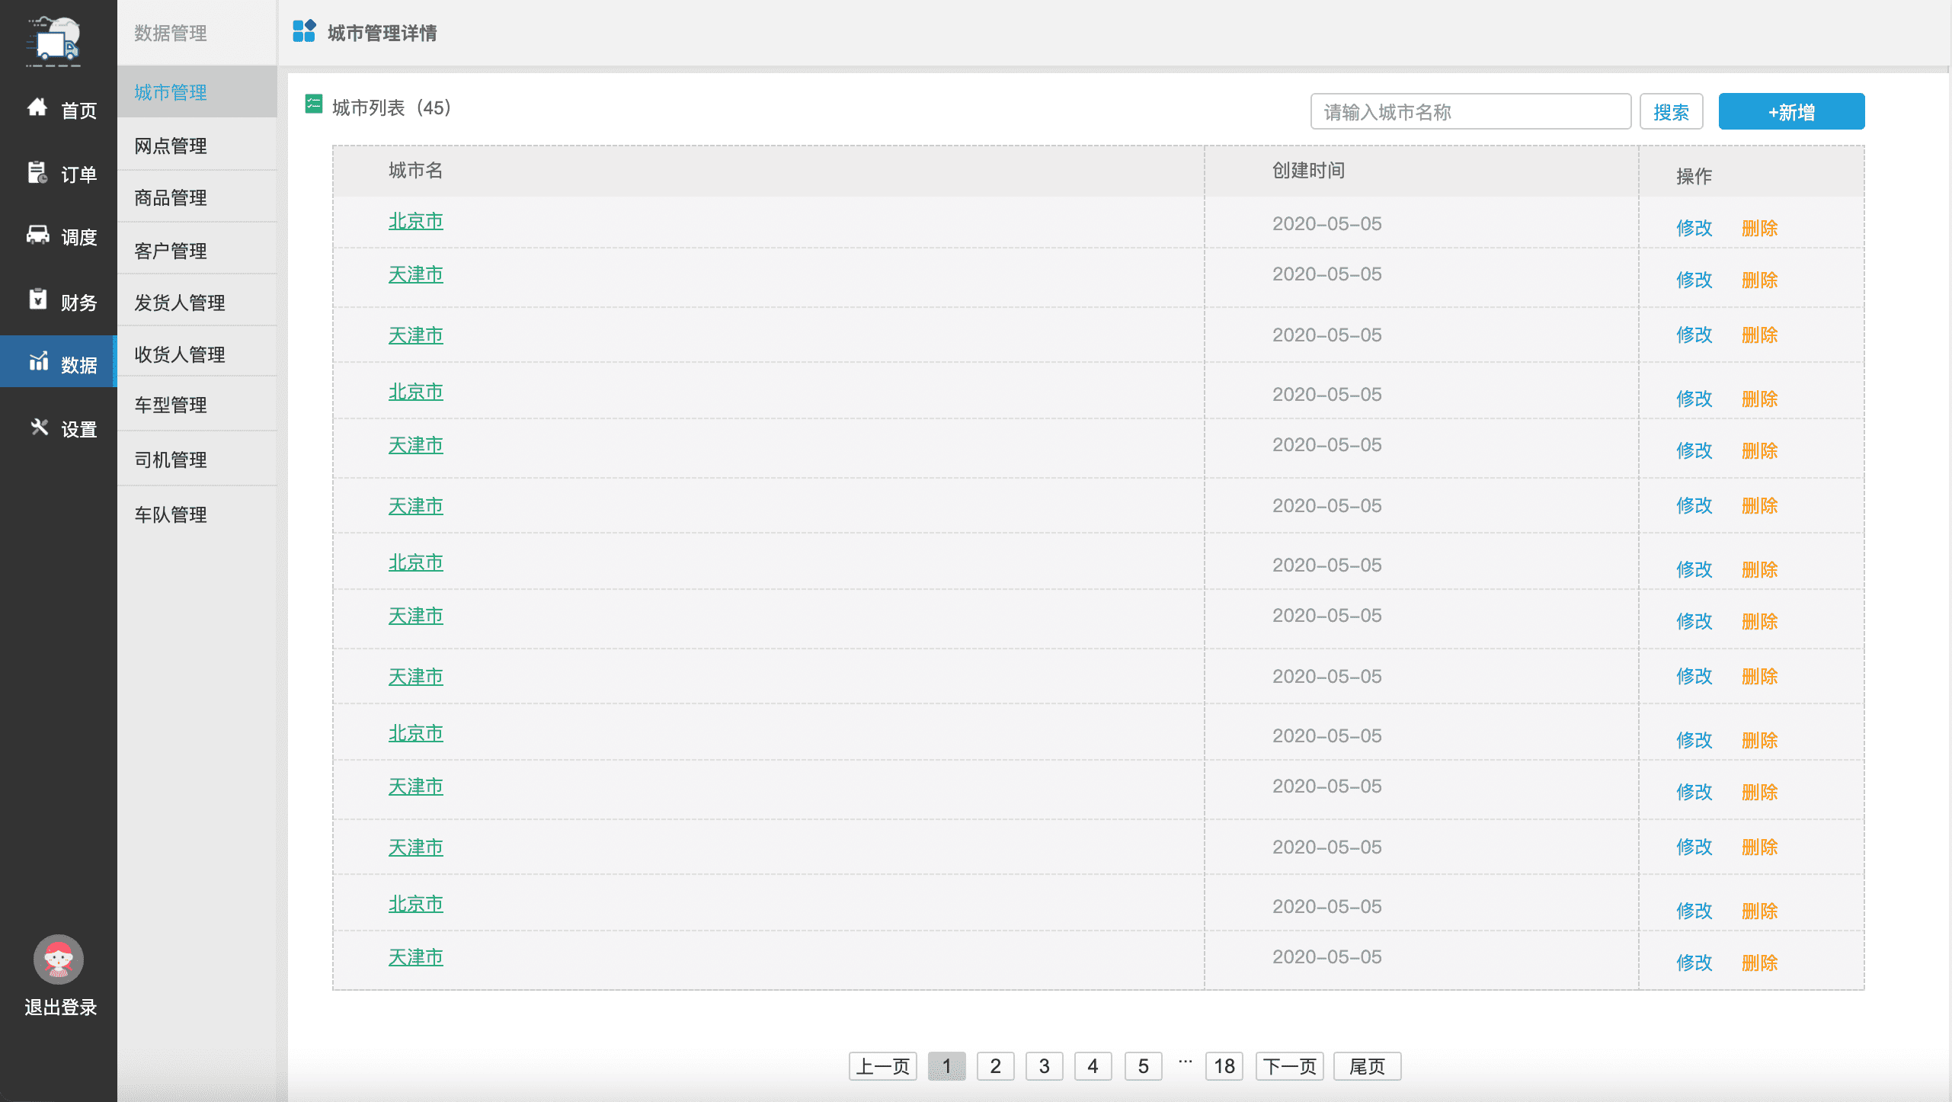Click 退出登录 to log out
Image resolution: width=1952 pixels, height=1102 pixels.
coord(60,1007)
